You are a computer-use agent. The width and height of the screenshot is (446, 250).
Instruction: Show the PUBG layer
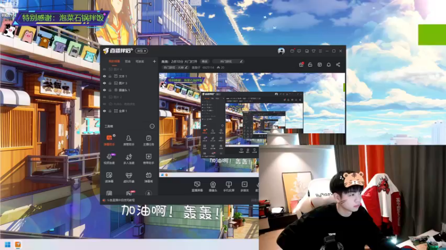104,104
